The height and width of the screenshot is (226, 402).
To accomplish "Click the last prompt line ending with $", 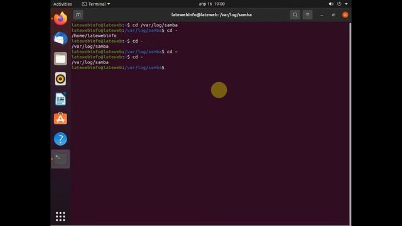I will [118, 68].
